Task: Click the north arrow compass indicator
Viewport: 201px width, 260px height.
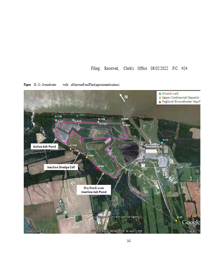Action: [122, 97]
